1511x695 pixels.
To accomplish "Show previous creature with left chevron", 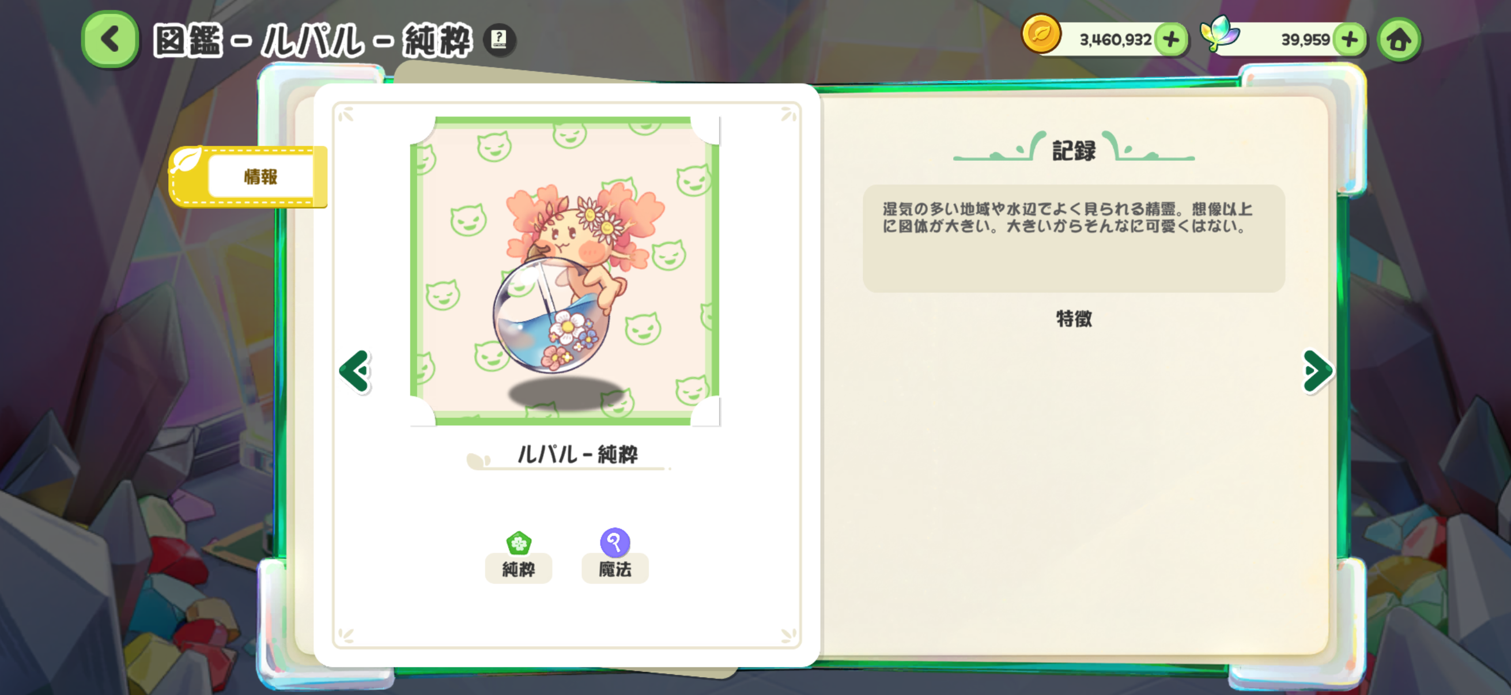I will tap(355, 371).
